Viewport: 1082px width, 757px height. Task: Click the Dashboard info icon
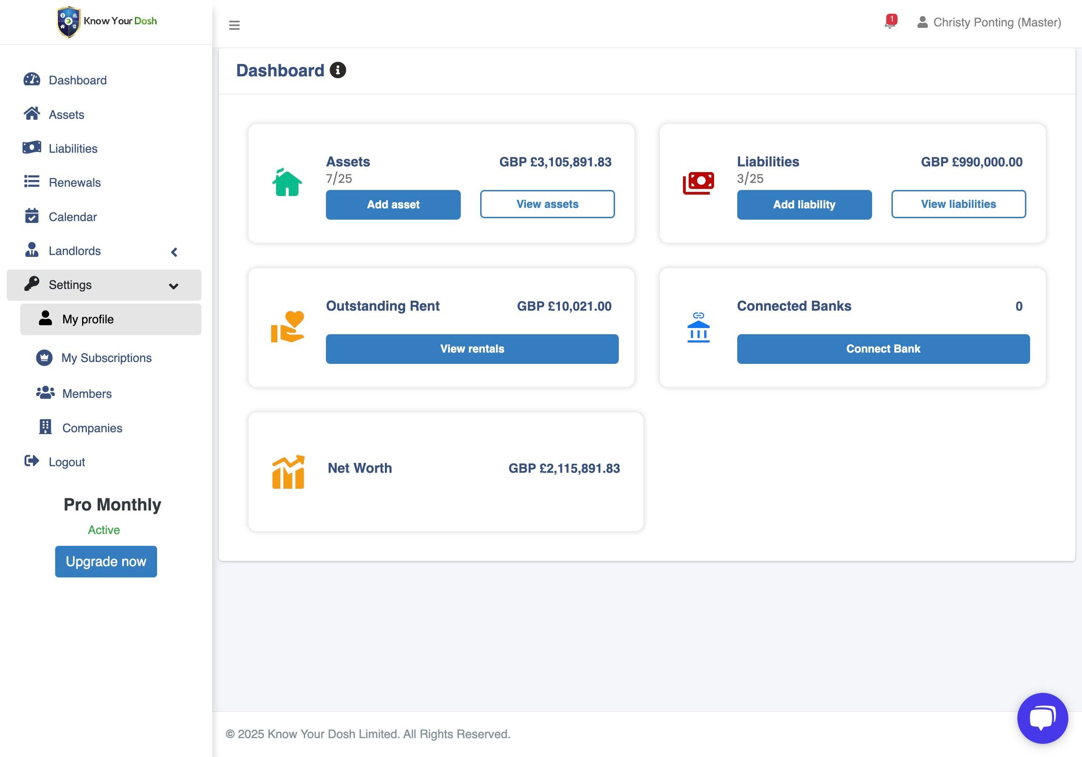[338, 70]
